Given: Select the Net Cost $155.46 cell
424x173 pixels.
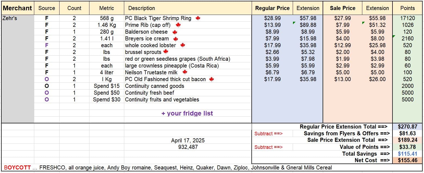Looking at the screenshot, I should (407, 160).
